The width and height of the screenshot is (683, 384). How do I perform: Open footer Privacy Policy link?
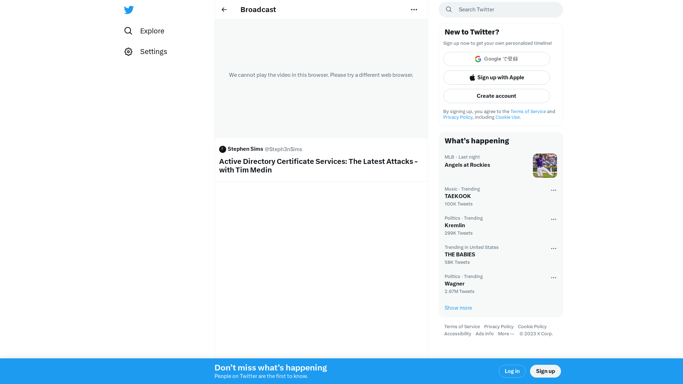pos(499,326)
